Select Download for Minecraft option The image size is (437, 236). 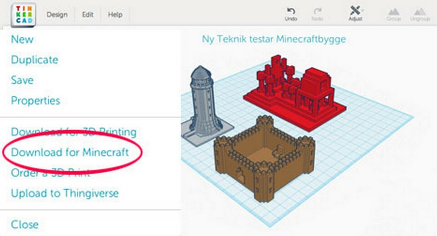pyautogui.click(x=70, y=152)
